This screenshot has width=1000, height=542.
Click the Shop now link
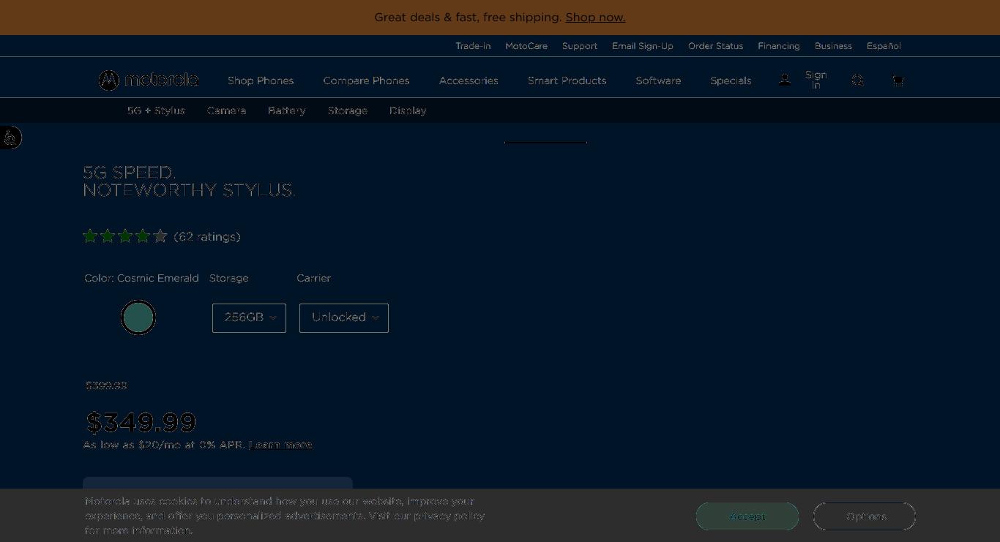pyautogui.click(x=595, y=17)
